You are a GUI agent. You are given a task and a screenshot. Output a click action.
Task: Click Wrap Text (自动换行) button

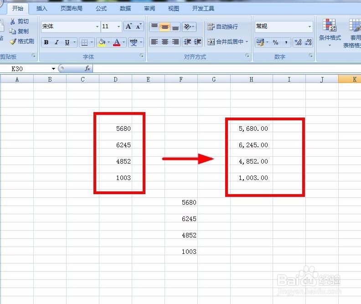222,27
